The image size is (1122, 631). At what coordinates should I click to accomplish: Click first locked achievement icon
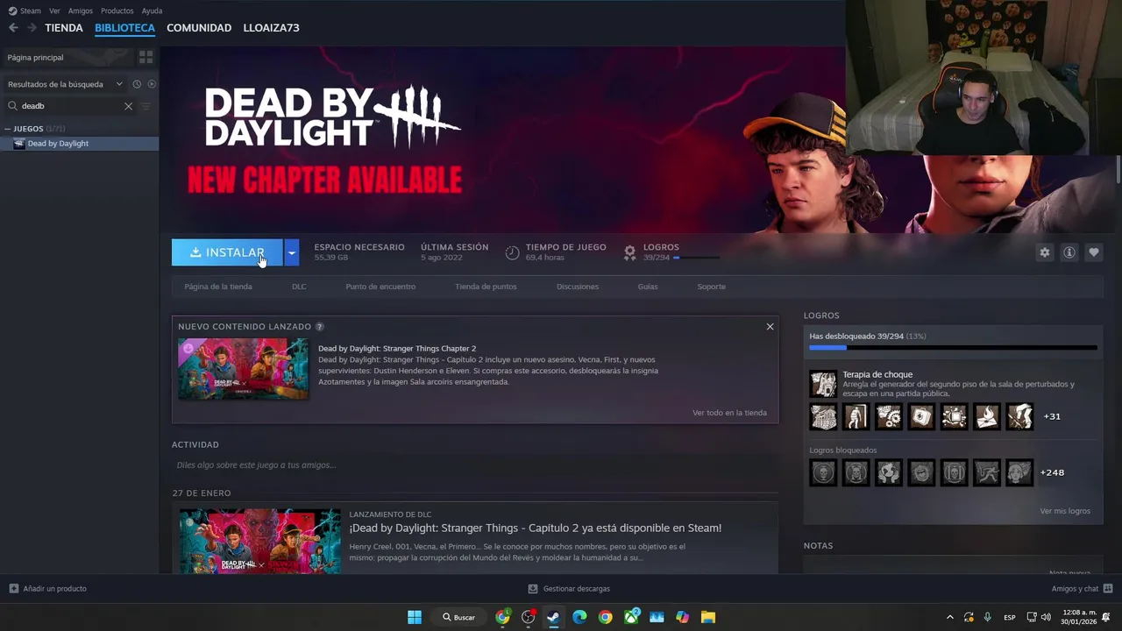coord(823,472)
